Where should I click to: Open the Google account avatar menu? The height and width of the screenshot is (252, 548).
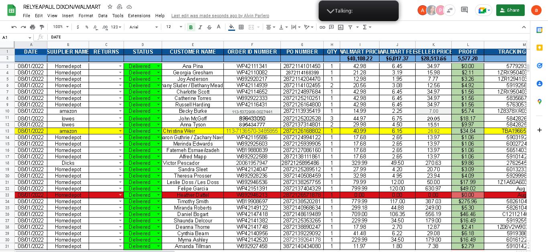(x=536, y=10)
